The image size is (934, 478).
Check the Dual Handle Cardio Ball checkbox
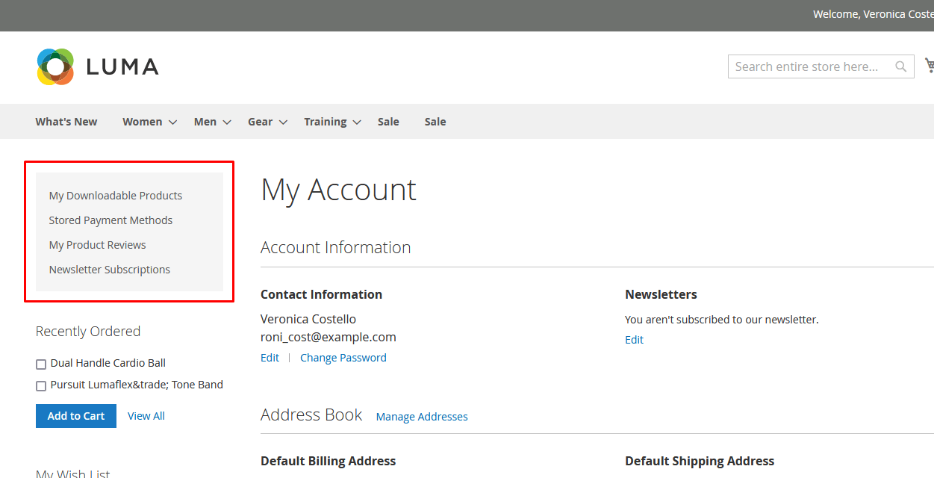[41, 364]
